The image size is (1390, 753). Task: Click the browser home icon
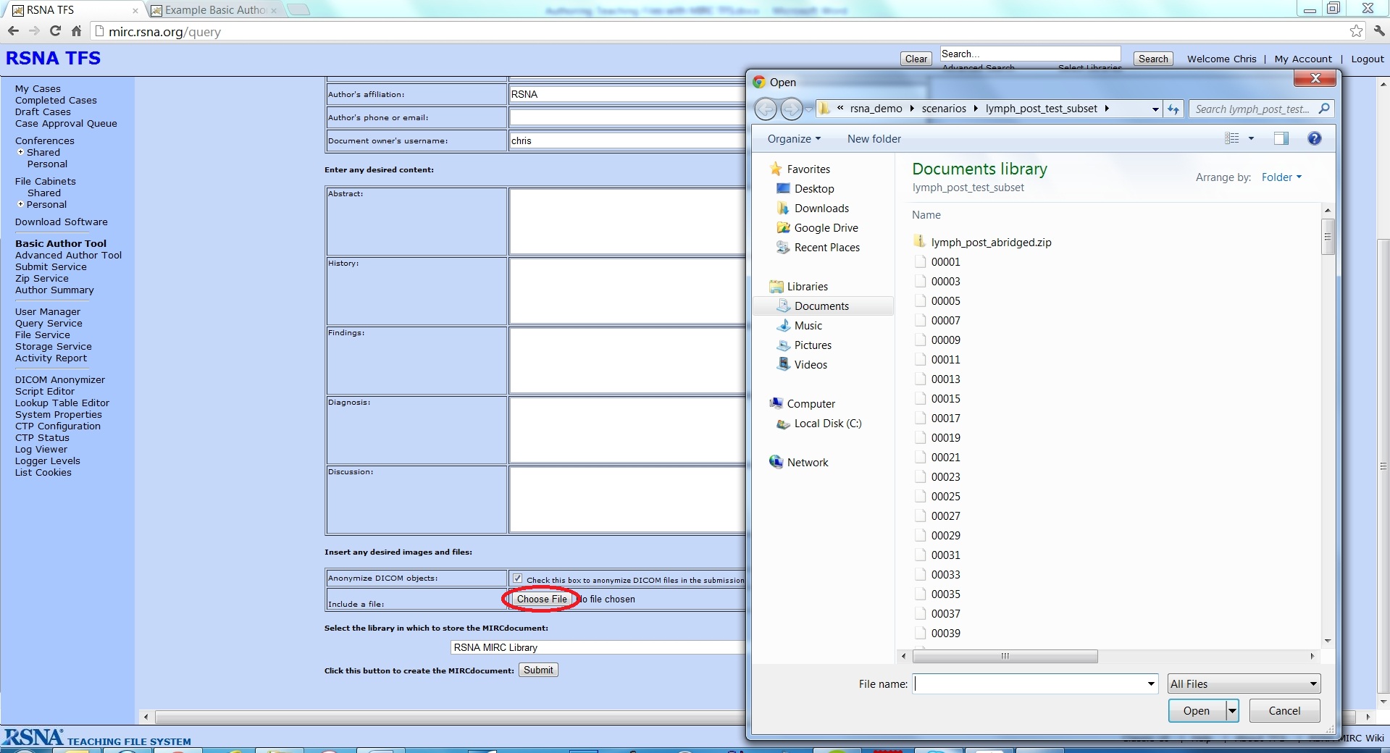pos(76,31)
